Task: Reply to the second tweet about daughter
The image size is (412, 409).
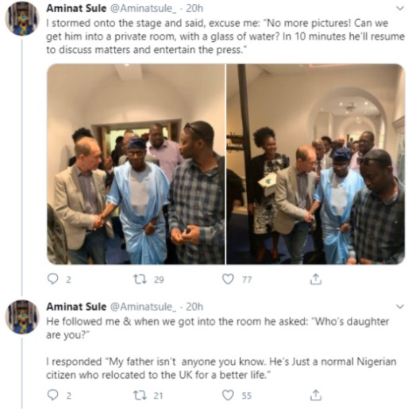Action: point(52,396)
